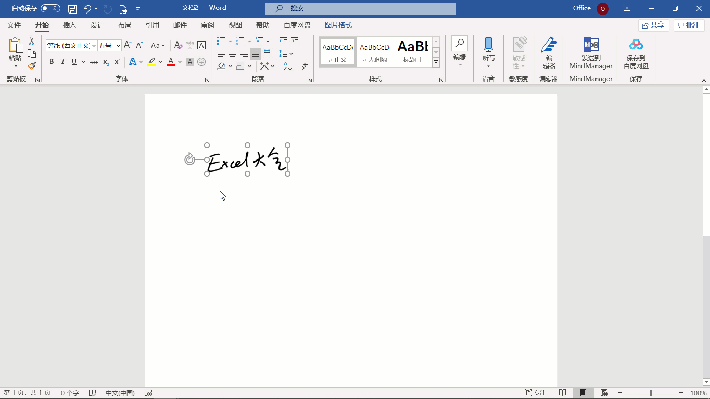
Task: Cut the selection with the scissors icon
Action: [32, 42]
